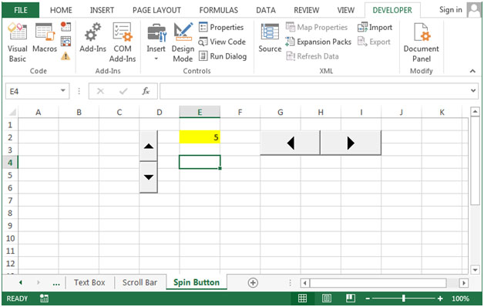Click the horizontal spin button left arrow
The height and width of the screenshot is (307, 484).
click(290, 143)
